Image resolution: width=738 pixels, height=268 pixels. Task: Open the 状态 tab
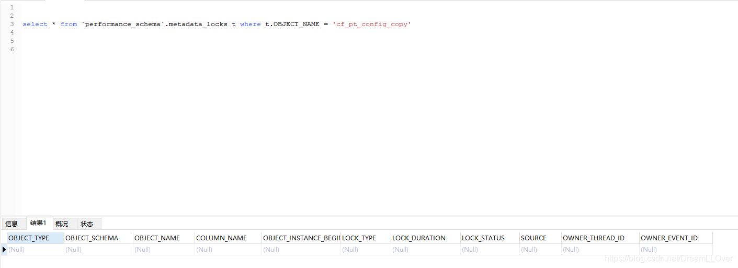tap(88, 224)
